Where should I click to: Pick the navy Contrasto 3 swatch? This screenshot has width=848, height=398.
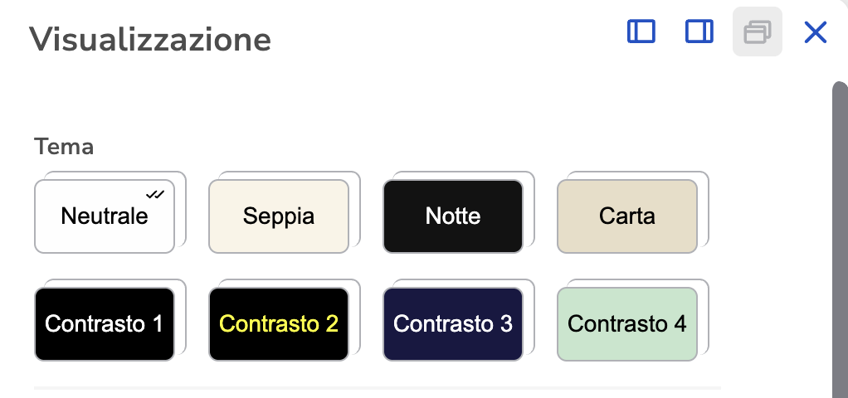tap(453, 324)
